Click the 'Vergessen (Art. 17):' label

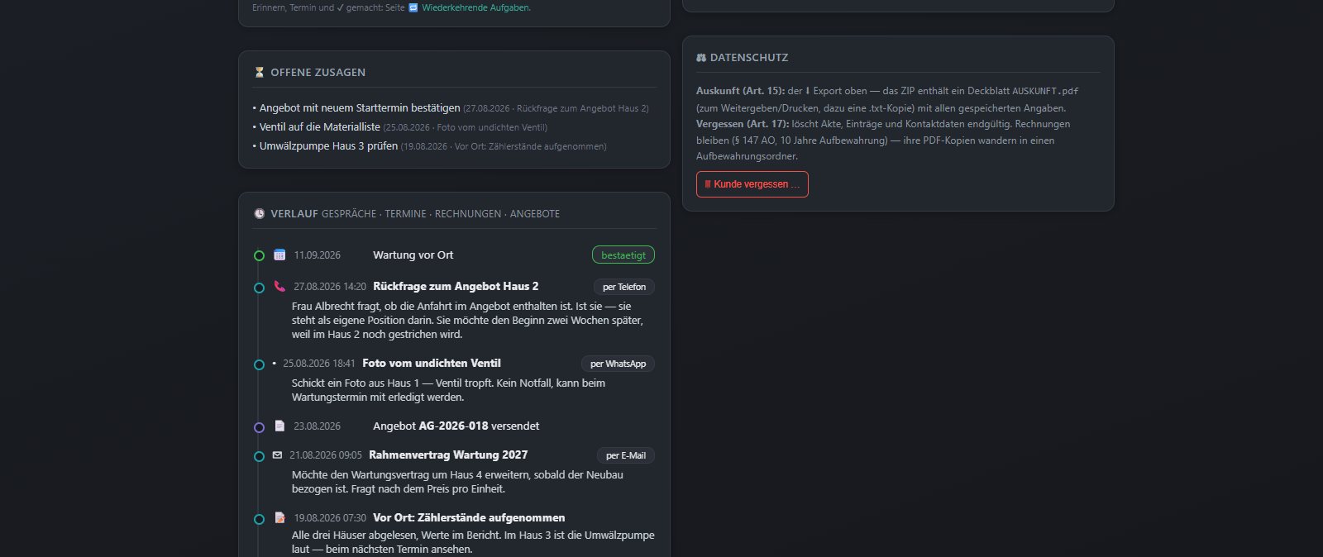743,124
